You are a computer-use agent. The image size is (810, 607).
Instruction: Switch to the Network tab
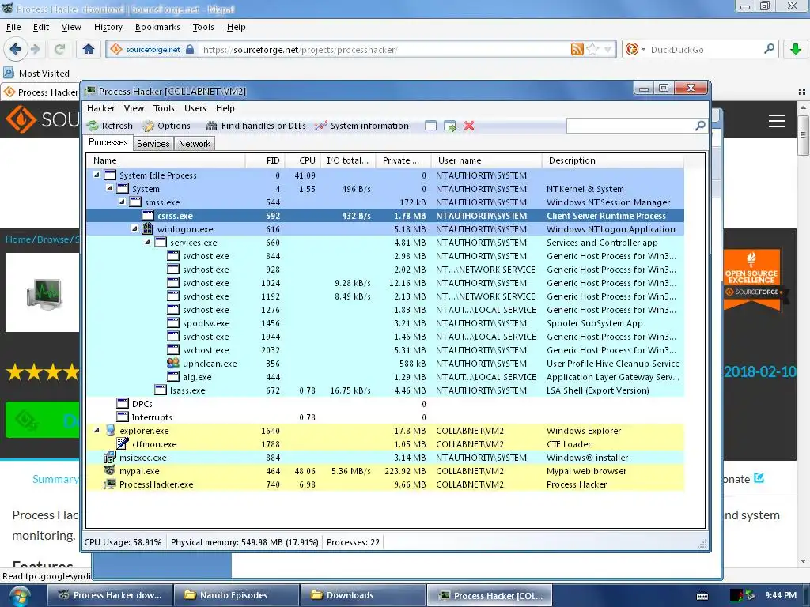195,144
